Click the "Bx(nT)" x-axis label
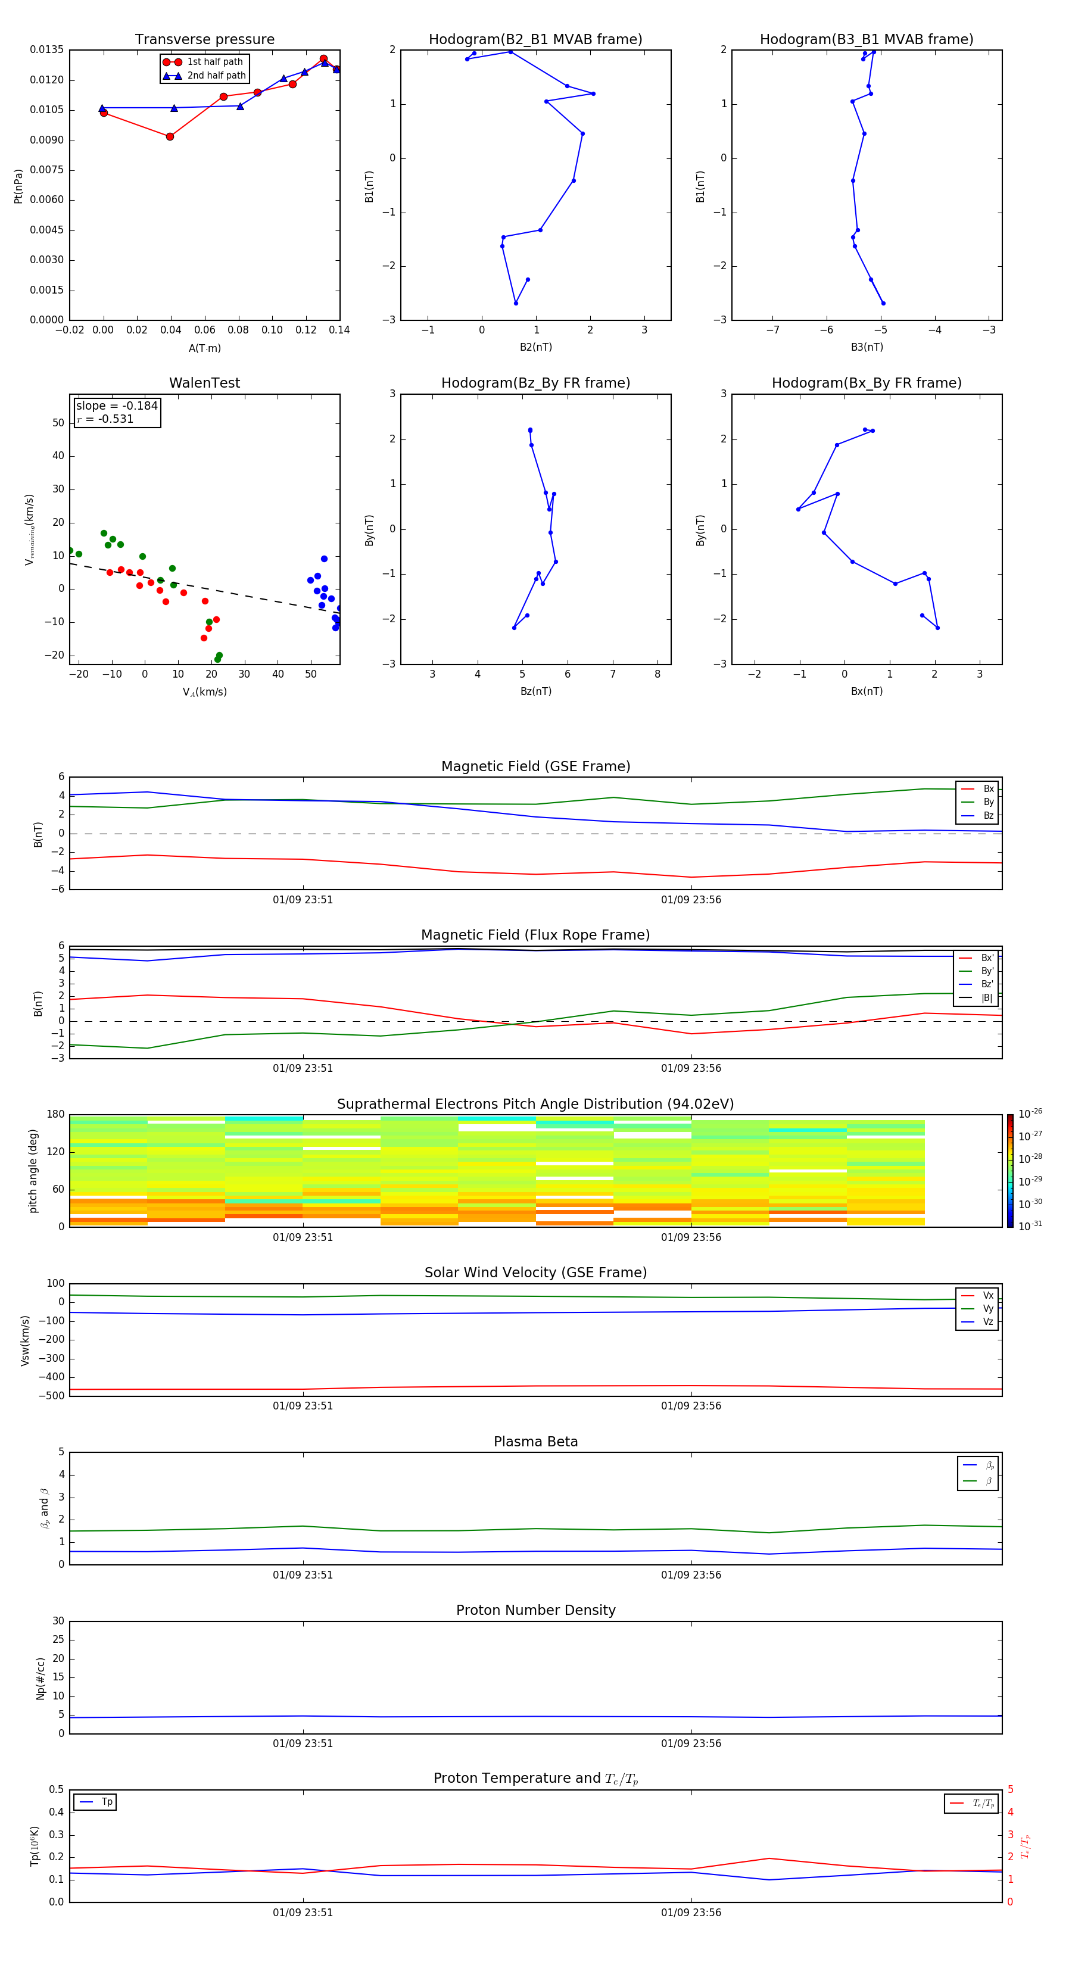1072x1965 pixels. pos(867,691)
